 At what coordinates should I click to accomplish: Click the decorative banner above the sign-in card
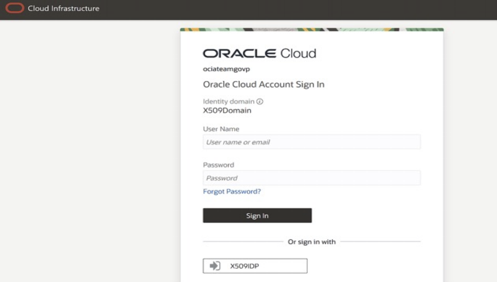311,29
